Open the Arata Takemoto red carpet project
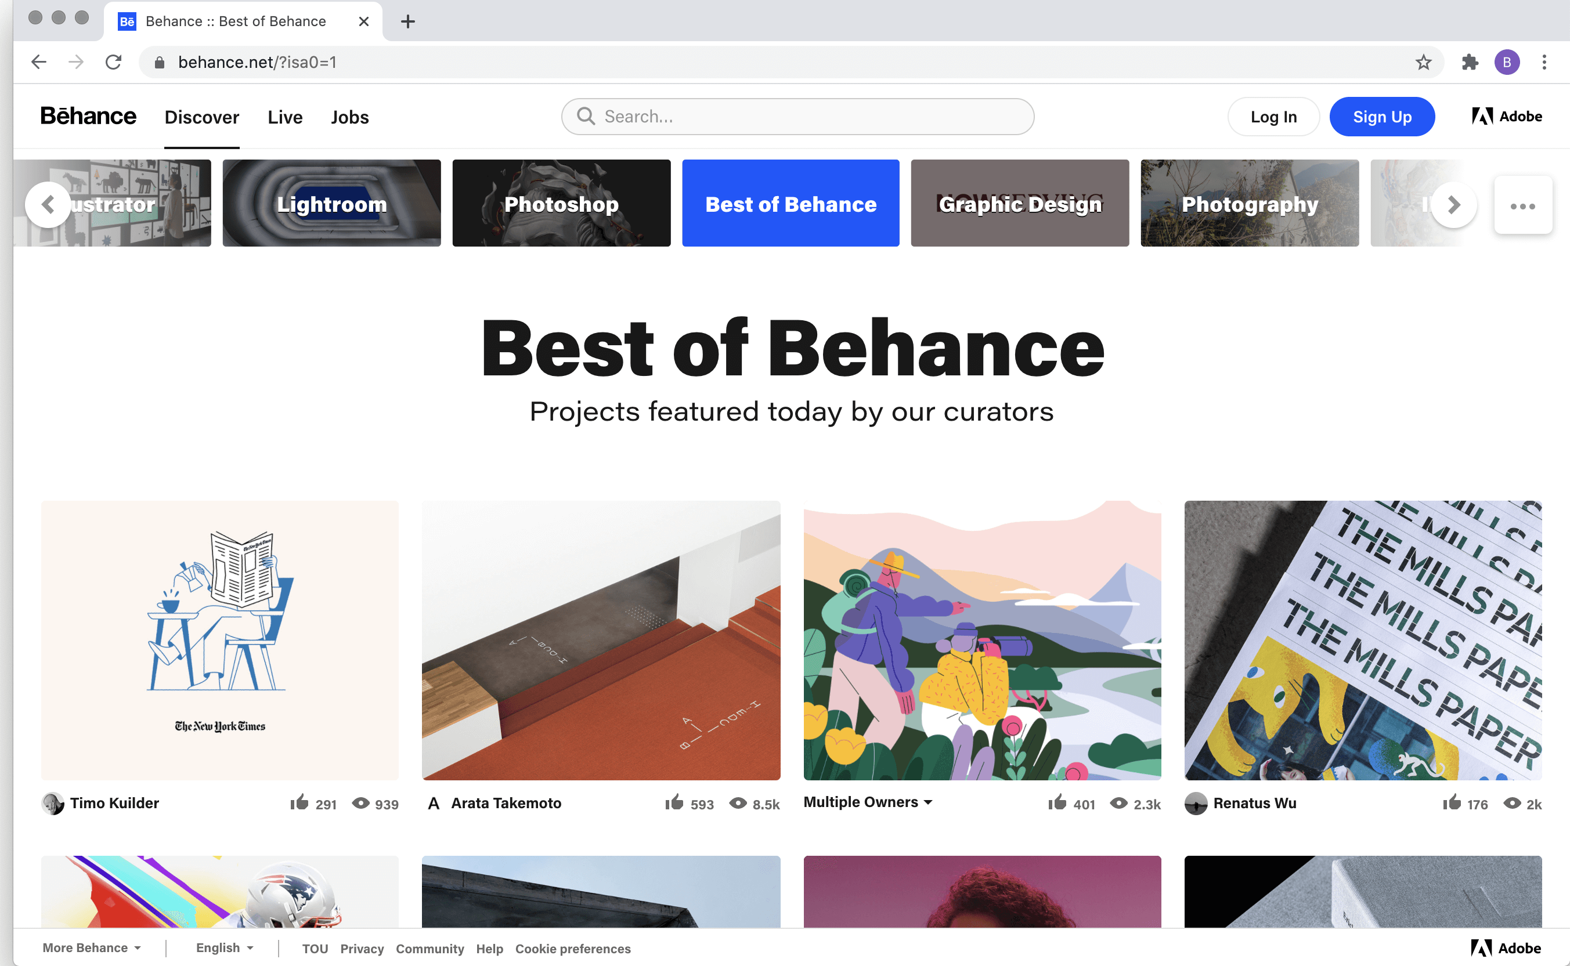1570x966 pixels. point(601,640)
